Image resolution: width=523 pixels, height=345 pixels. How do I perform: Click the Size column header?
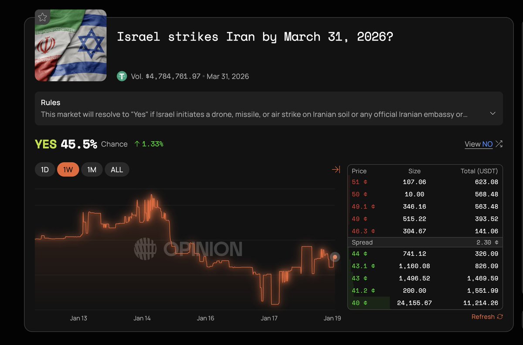(414, 171)
